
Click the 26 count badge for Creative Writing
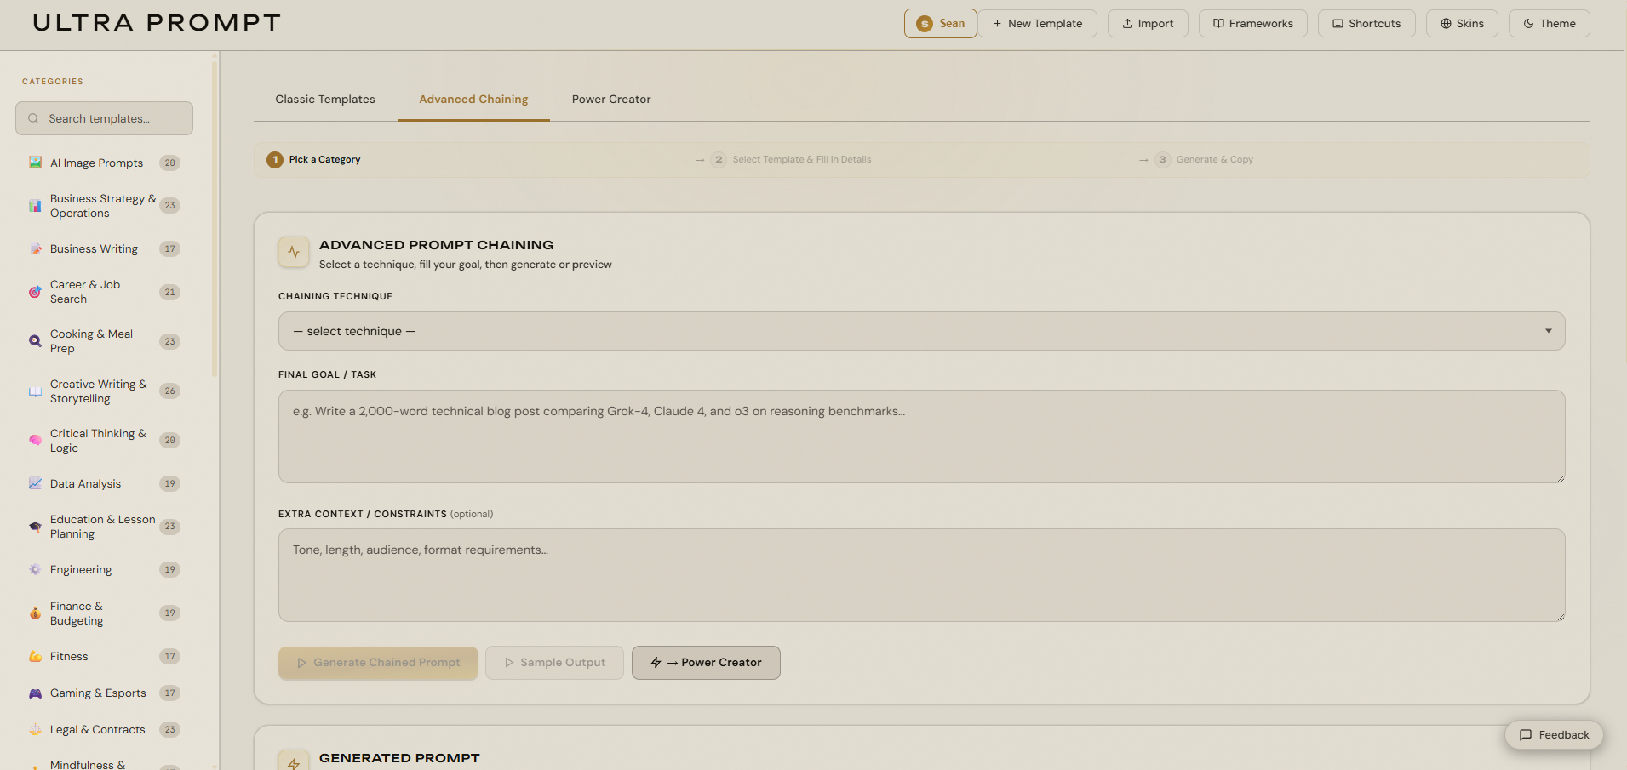coord(170,391)
